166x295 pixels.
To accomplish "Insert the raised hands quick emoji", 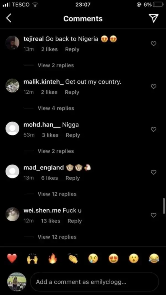I will click(x=32, y=259).
